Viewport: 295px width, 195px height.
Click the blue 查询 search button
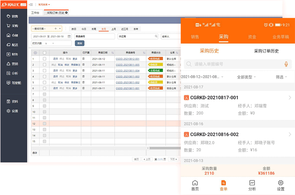click(79, 43)
